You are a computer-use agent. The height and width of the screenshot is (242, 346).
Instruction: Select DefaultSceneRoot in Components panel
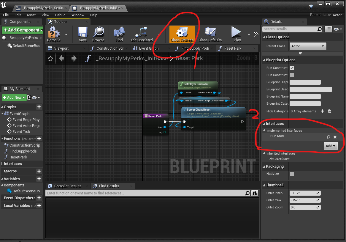coord(25,45)
